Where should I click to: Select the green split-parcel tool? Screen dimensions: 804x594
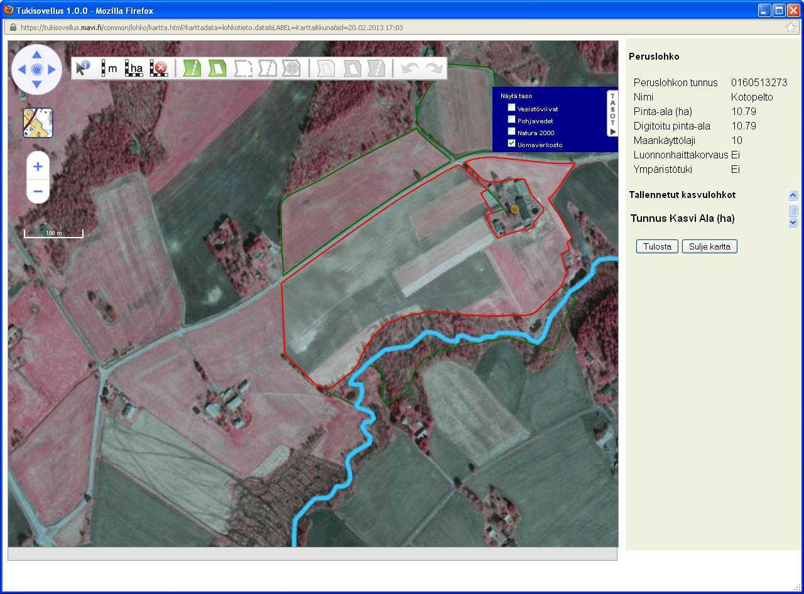(x=192, y=68)
